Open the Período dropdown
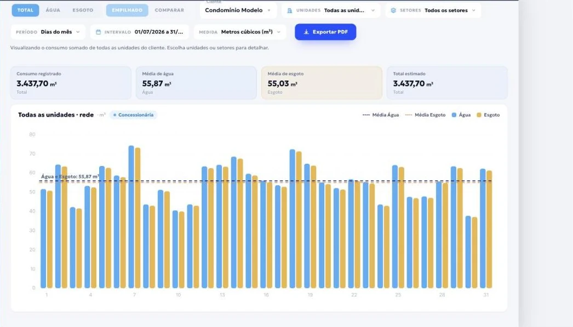Viewport: 573px width, 327px height. coord(48,32)
